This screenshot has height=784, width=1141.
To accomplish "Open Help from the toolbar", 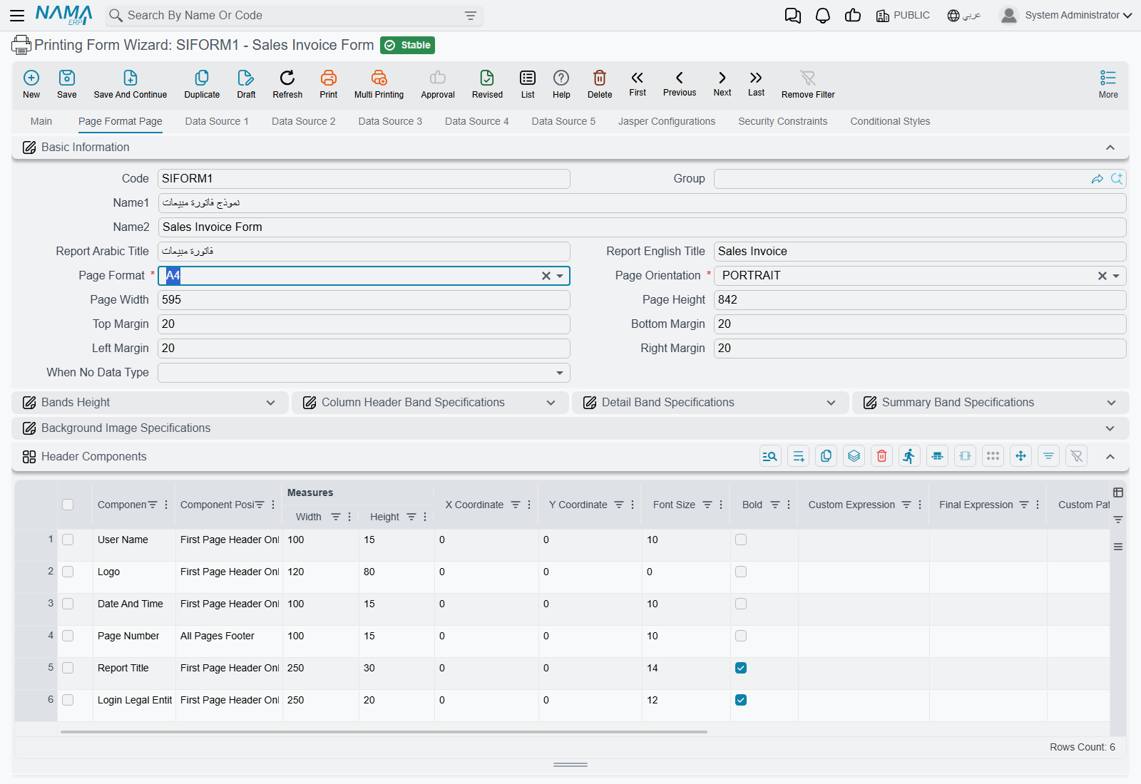I will pos(561,78).
